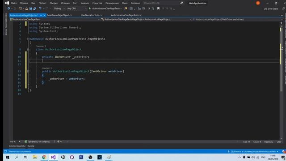Open File Explorer from the taskbar

(x=35, y=157)
